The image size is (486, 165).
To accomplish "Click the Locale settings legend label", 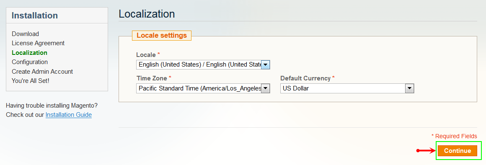I will (162, 35).
